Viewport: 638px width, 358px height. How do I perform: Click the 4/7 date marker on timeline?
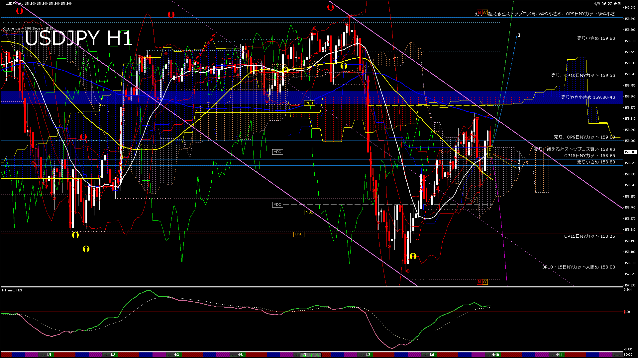pyautogui.click(x=304, y=355)
